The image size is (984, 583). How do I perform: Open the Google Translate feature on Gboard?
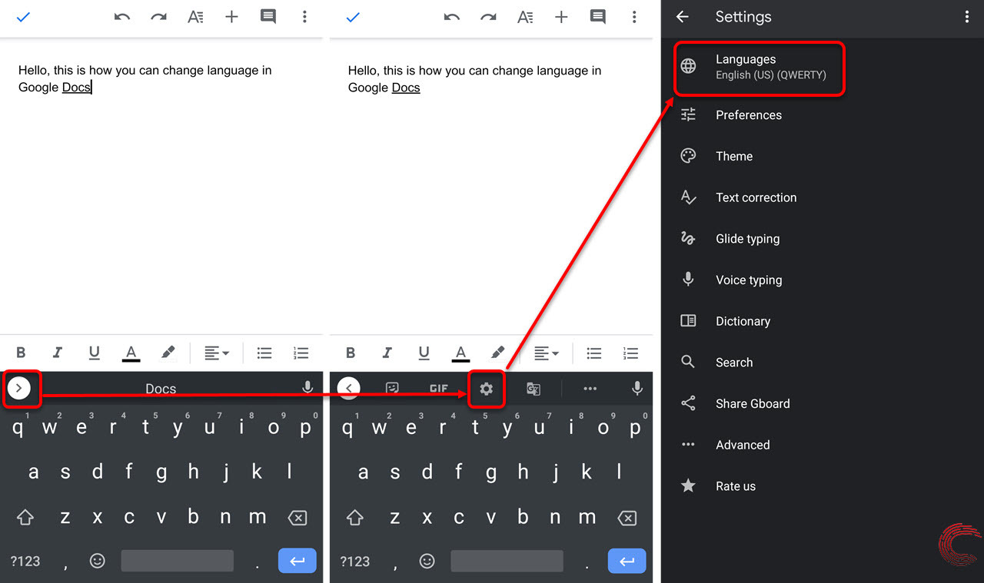point(533,389)
